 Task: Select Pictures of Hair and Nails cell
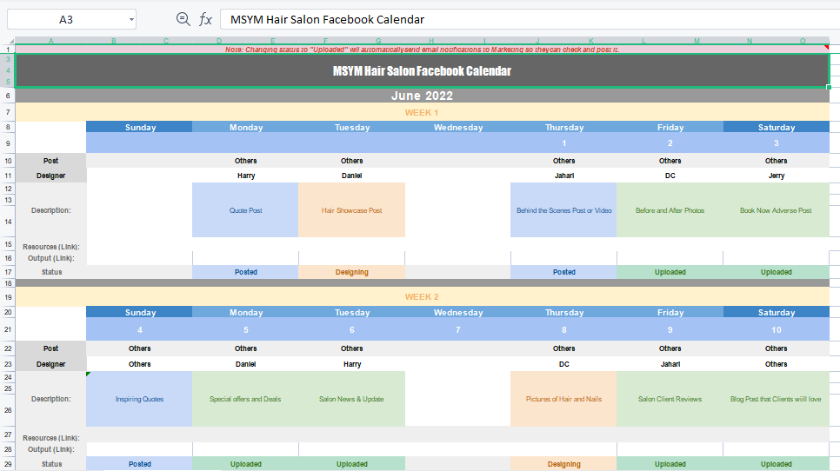563,399
